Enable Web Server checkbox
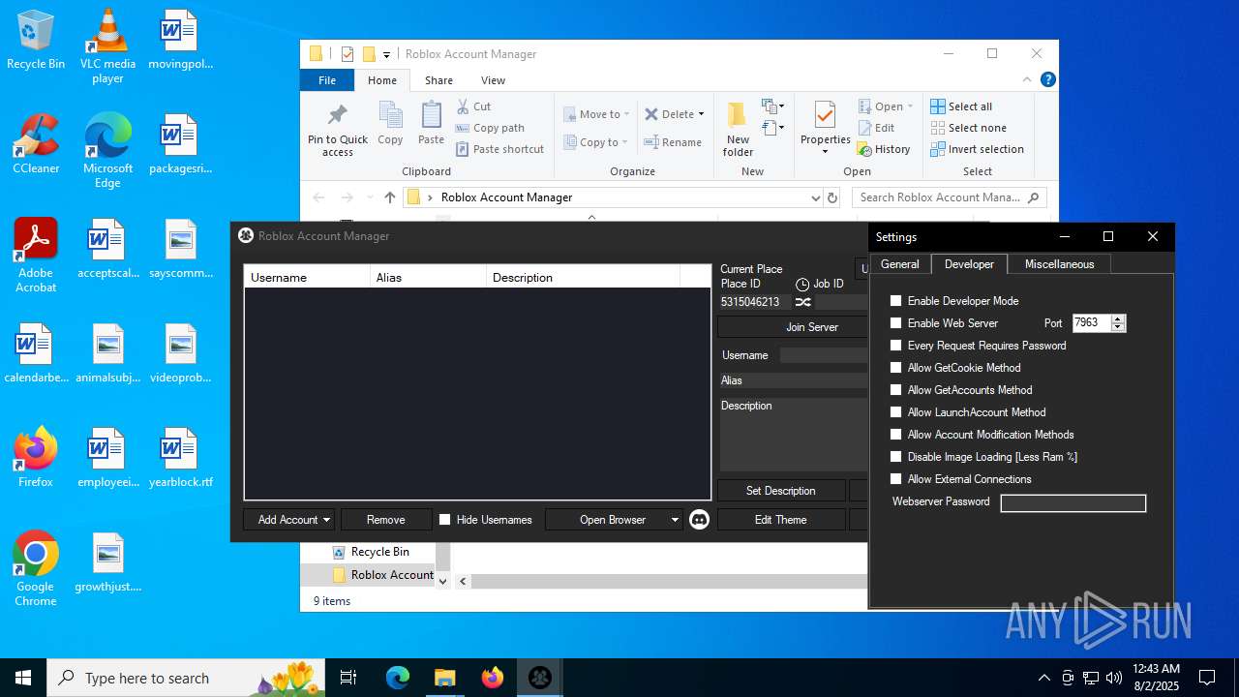Image resolution: width=1239 pixels, height=697 pixels. [x=895, y=323]
